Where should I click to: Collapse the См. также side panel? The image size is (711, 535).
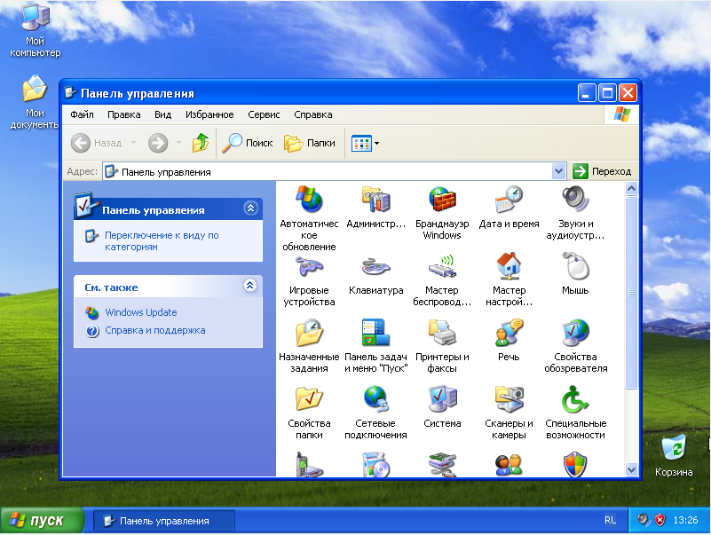coord(249,285)
